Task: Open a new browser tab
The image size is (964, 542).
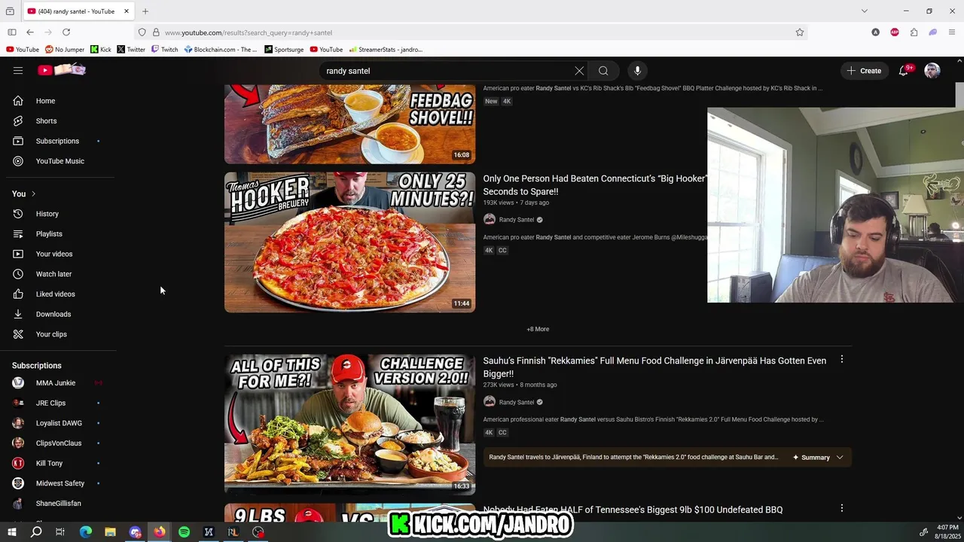Action: (x=145, y=11)
